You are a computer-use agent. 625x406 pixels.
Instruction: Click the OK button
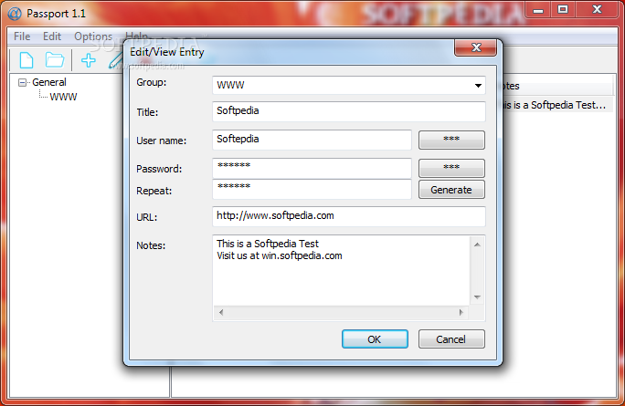375,339
